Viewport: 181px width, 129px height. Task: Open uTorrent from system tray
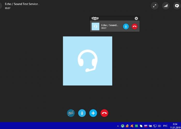[x=123, y=126]
